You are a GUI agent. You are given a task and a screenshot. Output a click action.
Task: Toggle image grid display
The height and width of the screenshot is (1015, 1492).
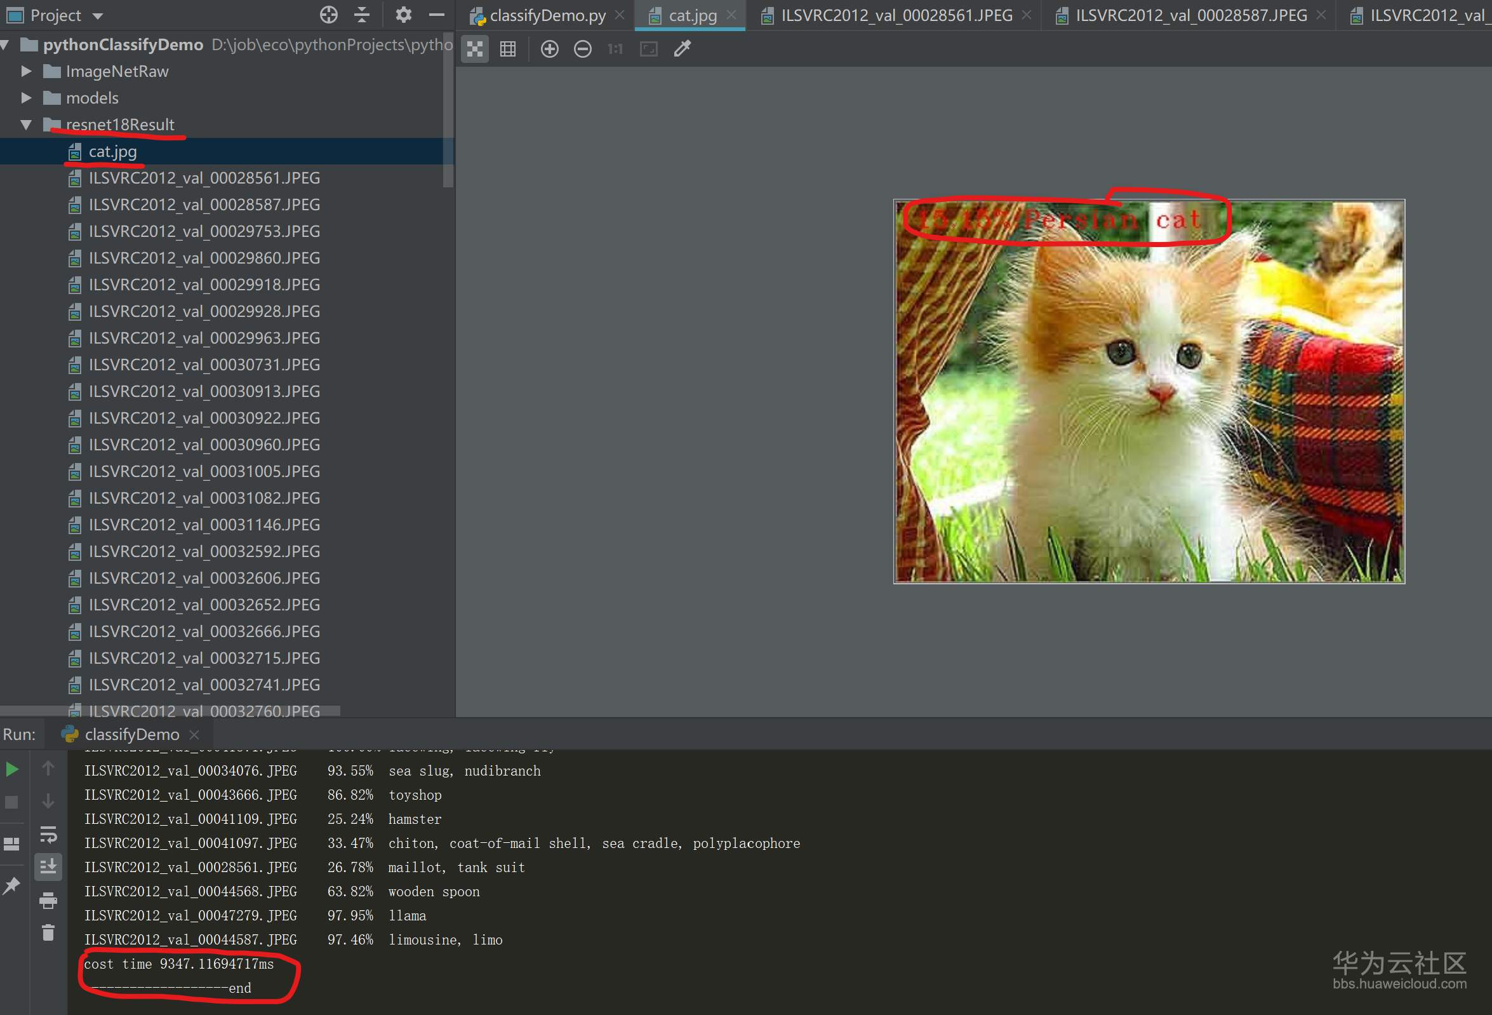click(508, 49)
